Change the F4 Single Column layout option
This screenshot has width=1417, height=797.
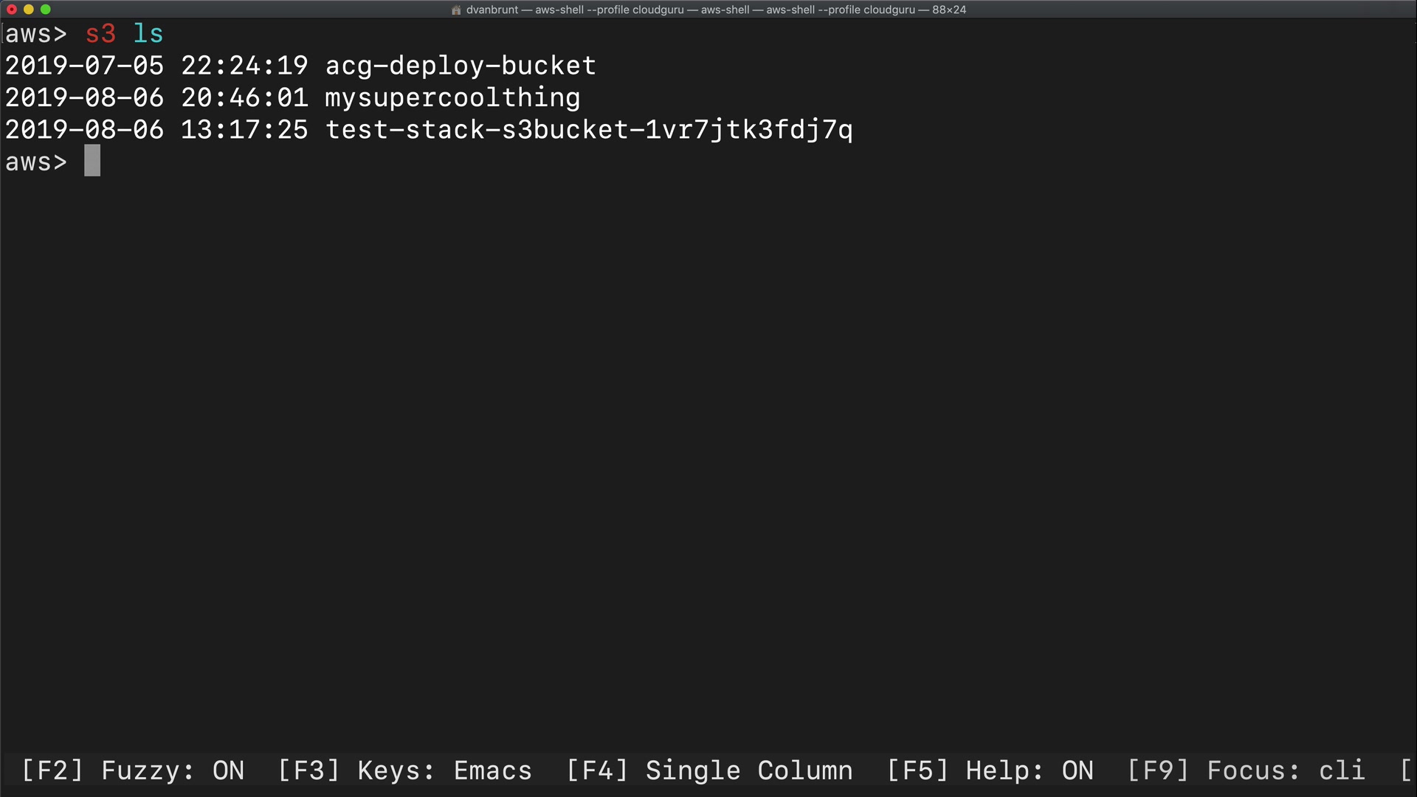[709, 770]
